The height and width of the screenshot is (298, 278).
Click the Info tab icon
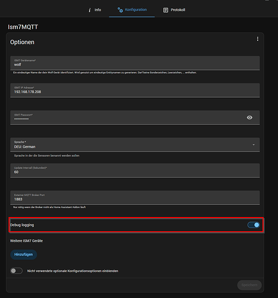(x=89, y=10)
